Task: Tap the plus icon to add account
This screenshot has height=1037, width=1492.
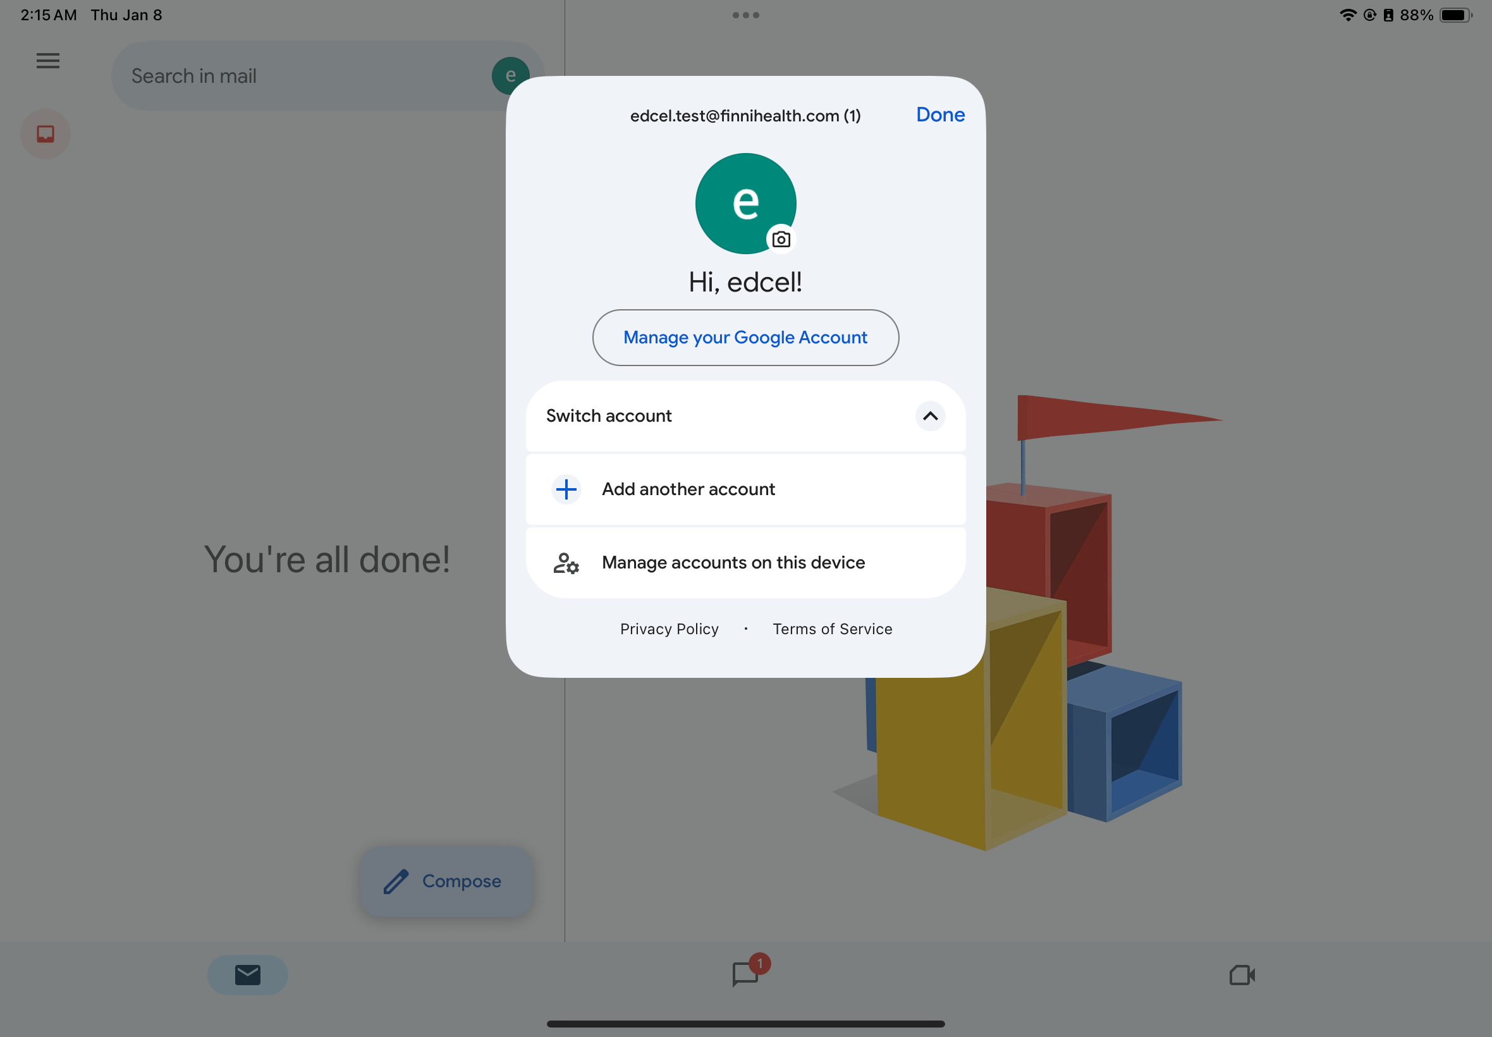Action: 566,489
